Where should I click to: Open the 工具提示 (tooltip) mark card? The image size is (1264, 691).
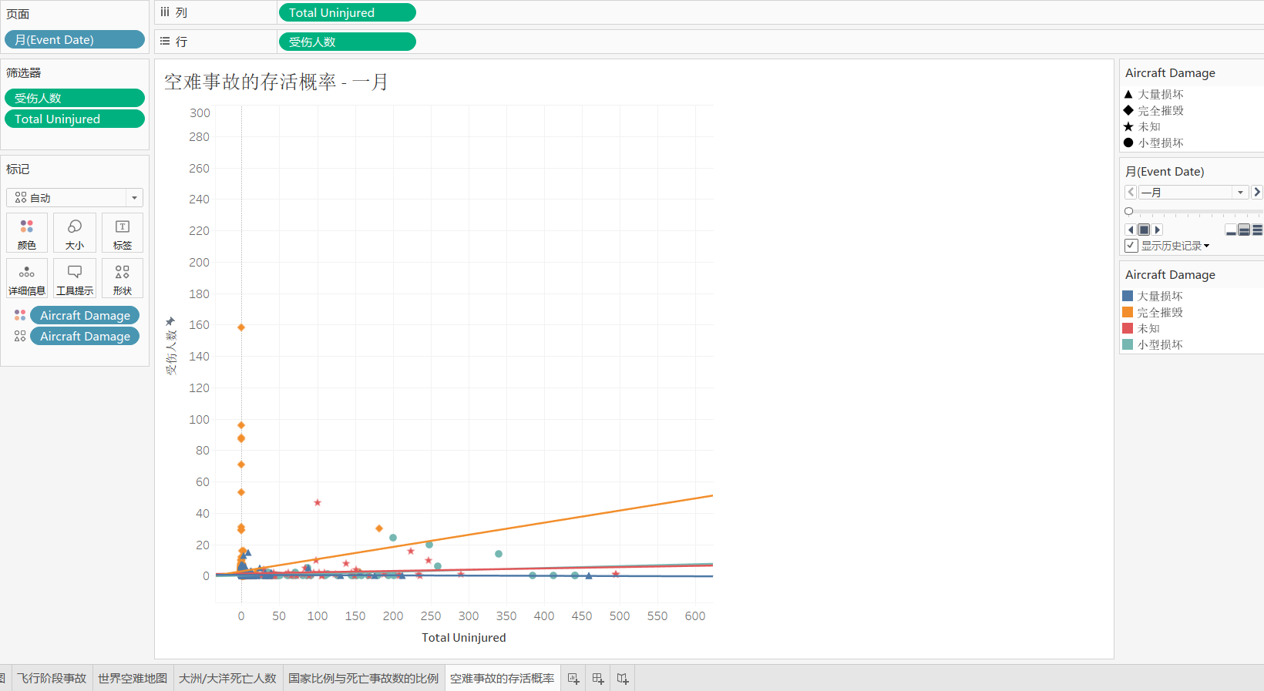(x=75, y=278)
